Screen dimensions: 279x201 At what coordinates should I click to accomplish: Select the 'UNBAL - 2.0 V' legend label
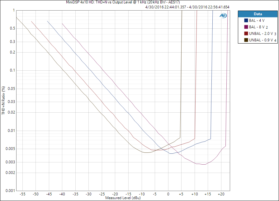tap(261, 34)
